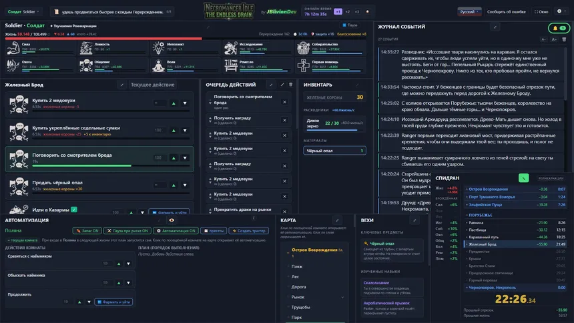Viewport: 574px width, 323px height.
Task: Click the "Поговорить со смотрителем брода" progress bar
Action: (111, 166)
